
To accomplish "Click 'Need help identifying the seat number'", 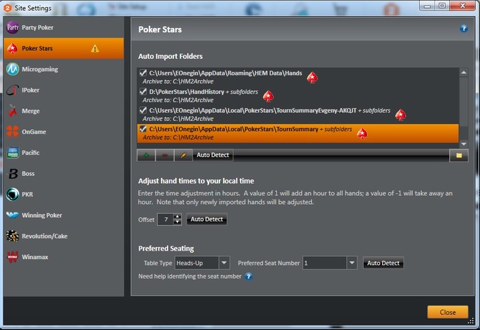I will [190, 277].
